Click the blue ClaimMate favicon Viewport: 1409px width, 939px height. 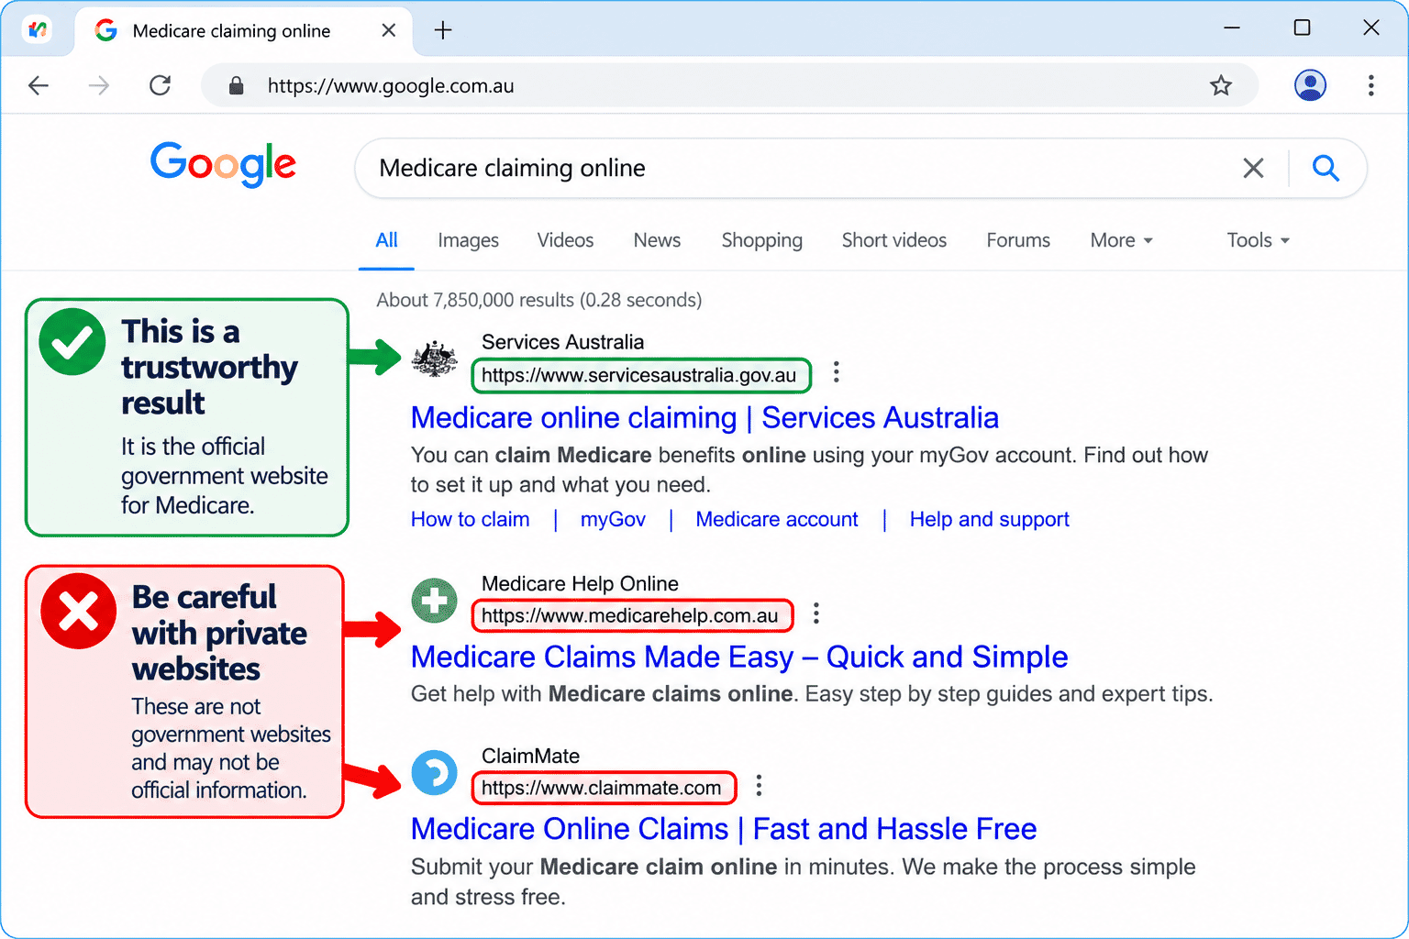coord(435,772)
